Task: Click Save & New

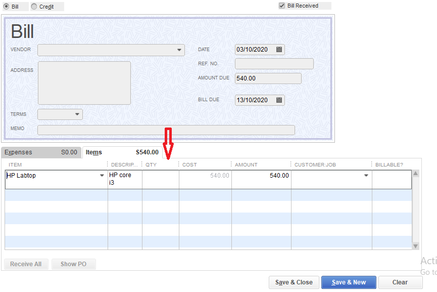Action: point(349,282)
